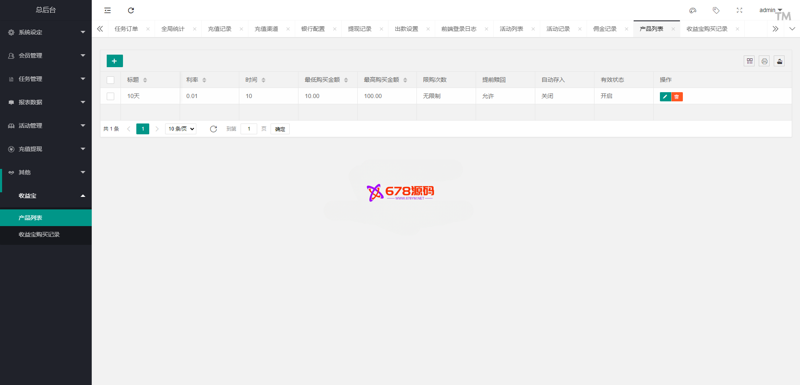The image size is (800, 385).
Task: Open 收益宝购买记录 in the sidebar
Action: (x=39, y=234)
